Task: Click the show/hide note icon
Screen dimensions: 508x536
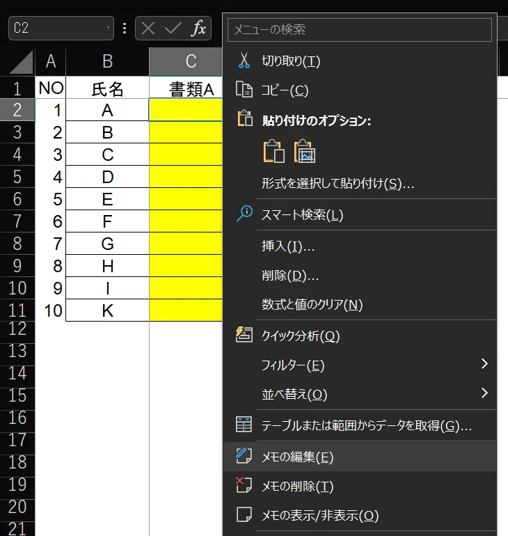Action: tap(244, 514)
